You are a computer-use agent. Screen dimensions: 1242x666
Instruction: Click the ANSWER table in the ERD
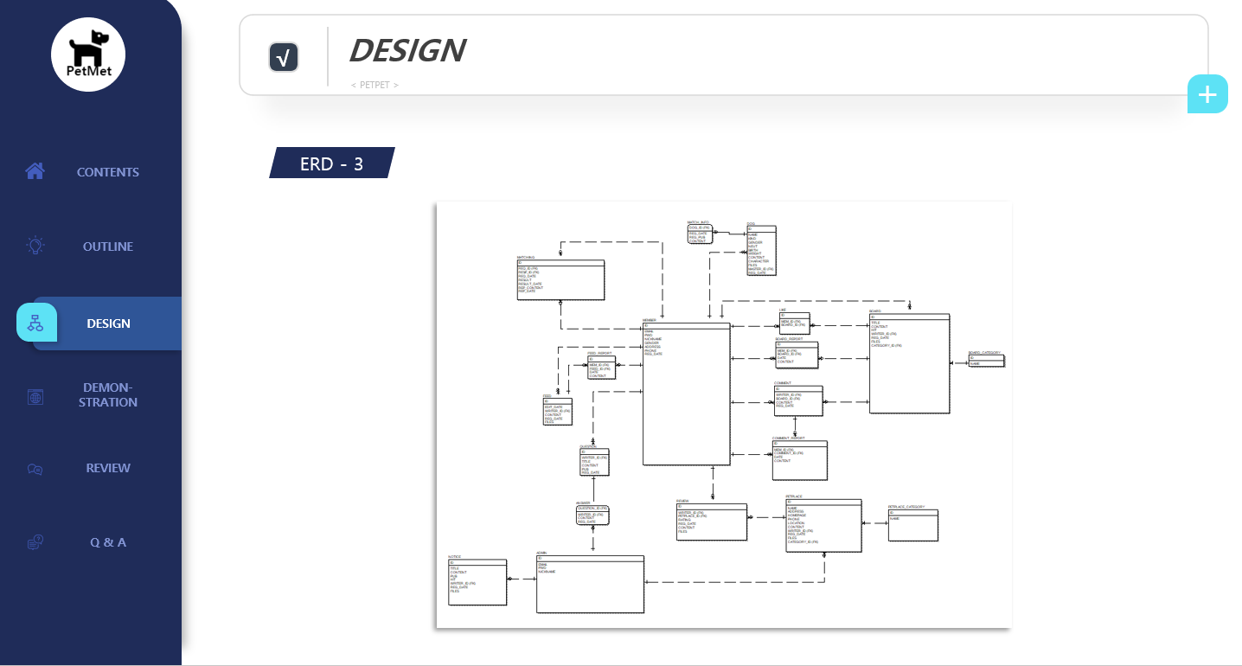(593, 516)
